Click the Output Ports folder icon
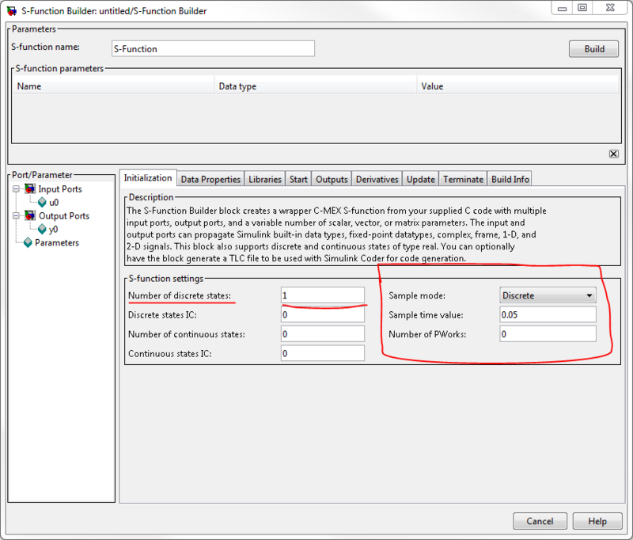The image size is (633, 540). (x=30, y=216)
